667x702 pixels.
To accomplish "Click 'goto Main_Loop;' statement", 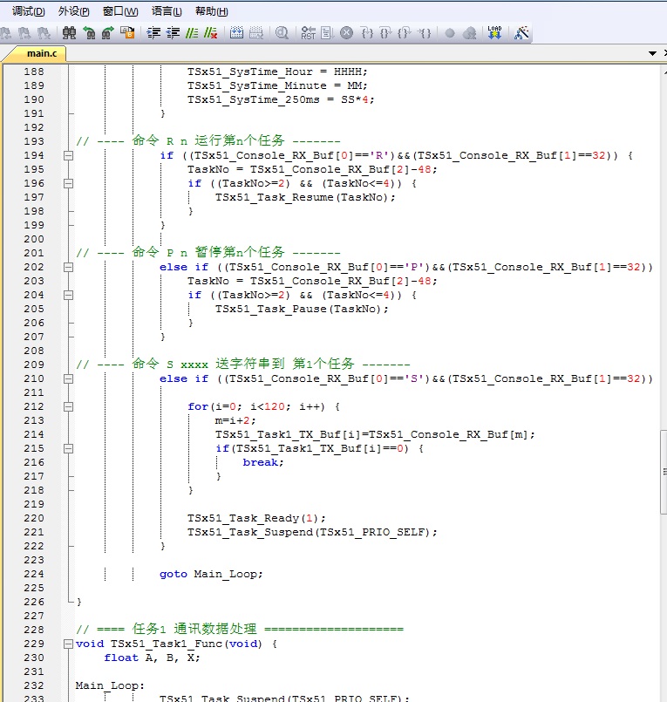I will point(211,574).
